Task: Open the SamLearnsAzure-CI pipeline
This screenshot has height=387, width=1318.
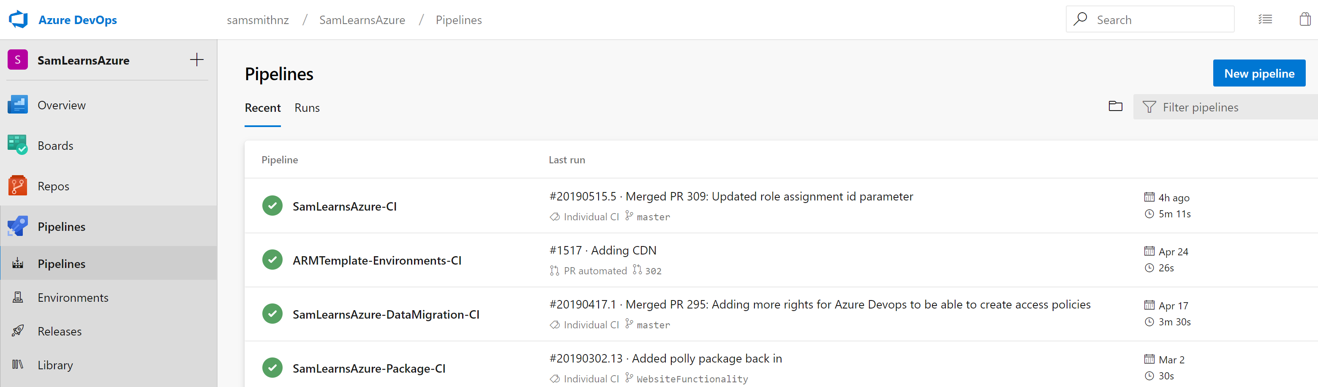Action: 344,206
